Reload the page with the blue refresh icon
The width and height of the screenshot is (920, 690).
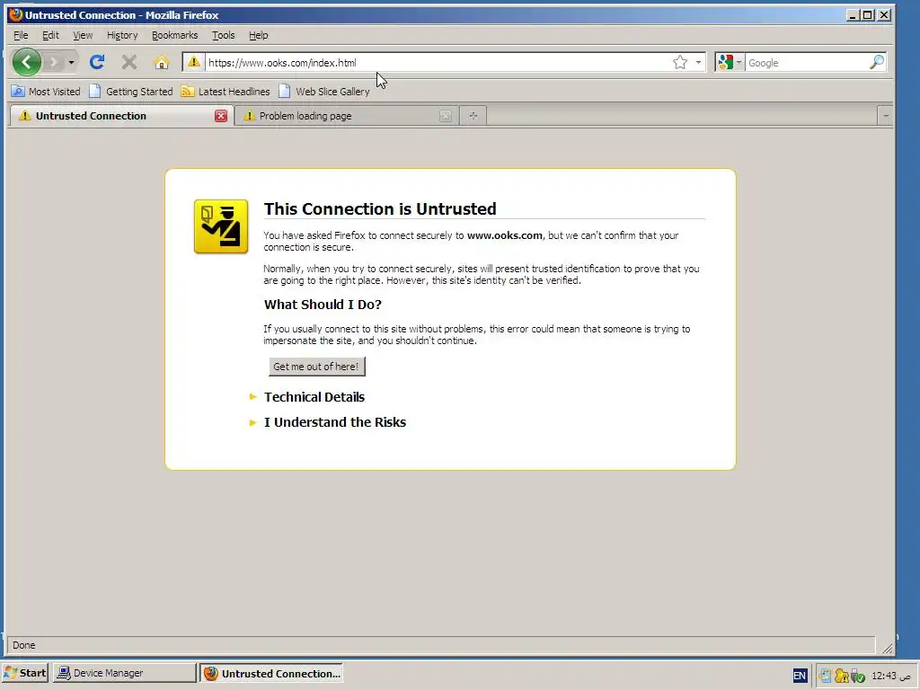coord(97,62)
